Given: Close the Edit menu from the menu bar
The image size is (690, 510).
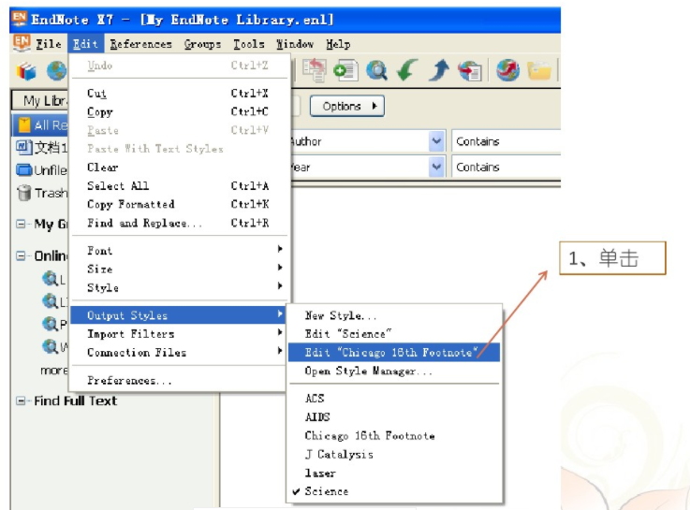Looking at the screenshot, I should (85, 44).
